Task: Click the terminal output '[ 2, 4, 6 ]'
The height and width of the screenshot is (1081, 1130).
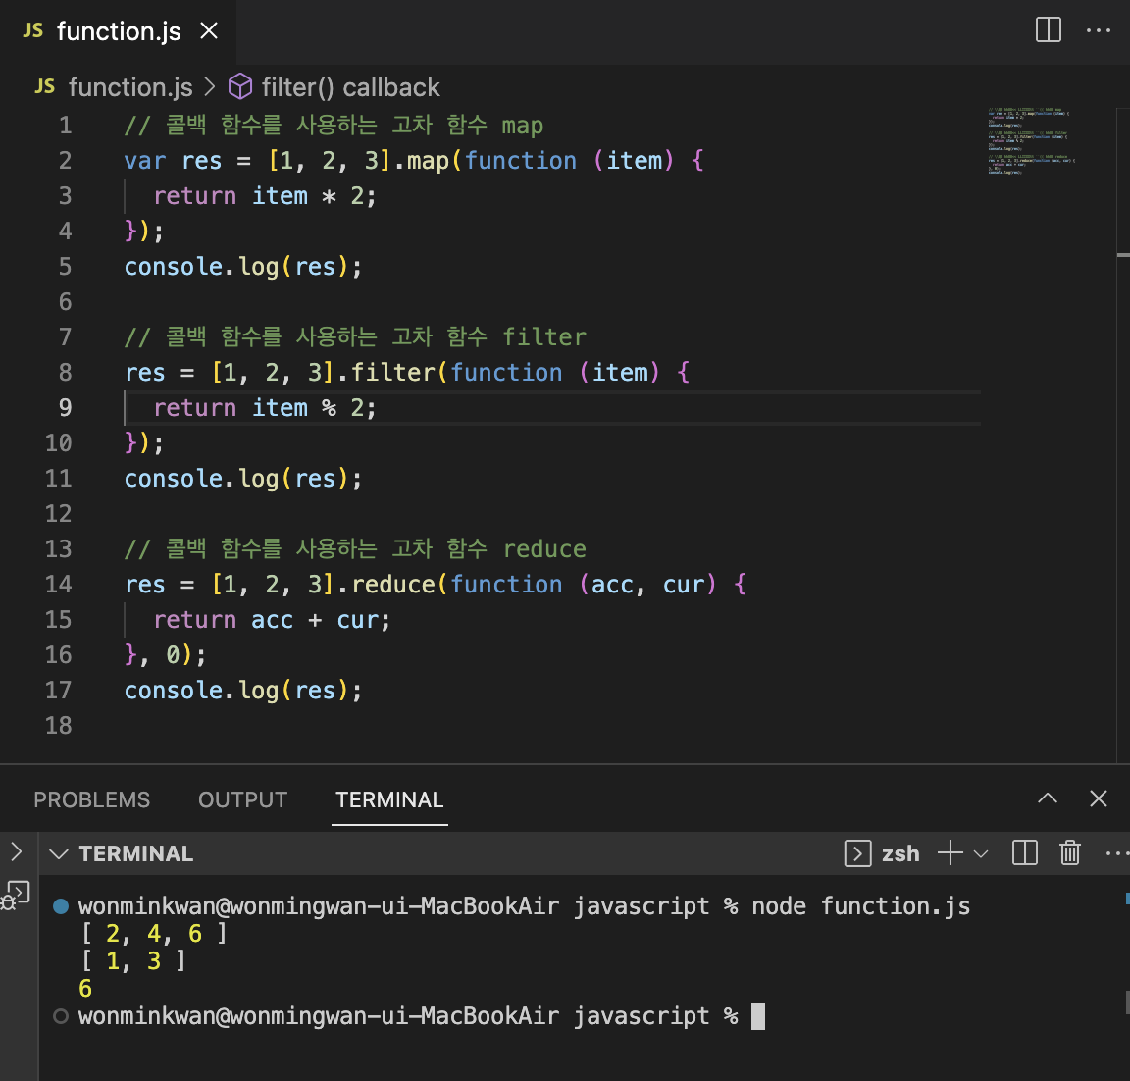Action: point(154,933)
